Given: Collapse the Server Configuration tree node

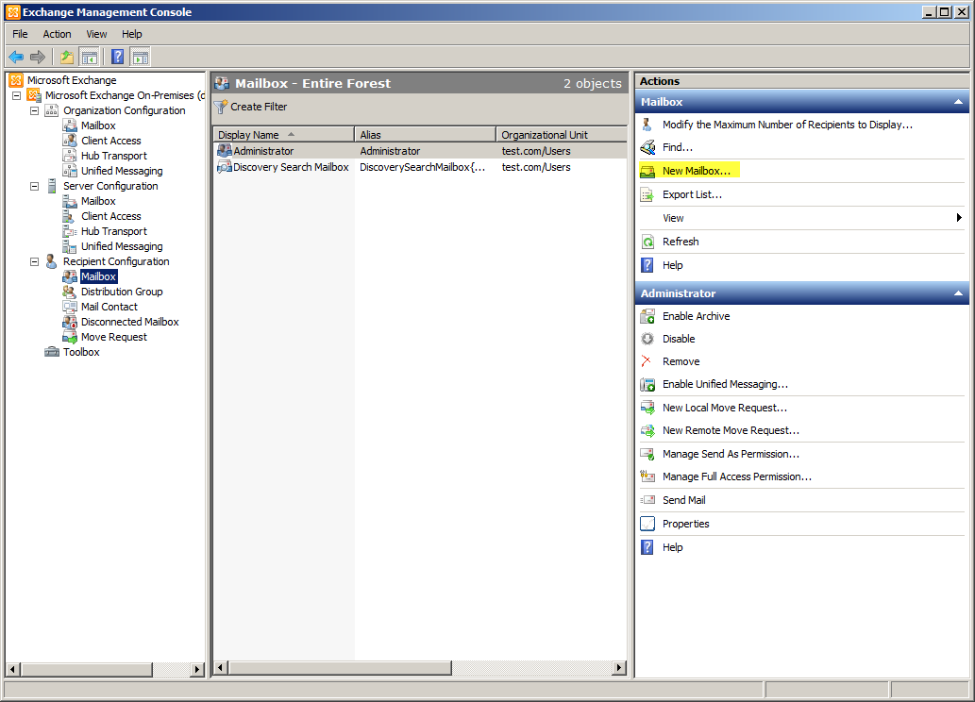Looking at the screenshot, I should (35, 186).
